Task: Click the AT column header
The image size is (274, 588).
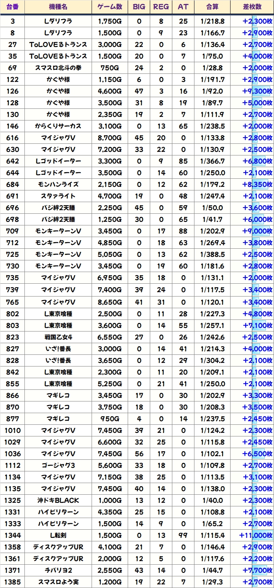Action: tap(183, 7)
